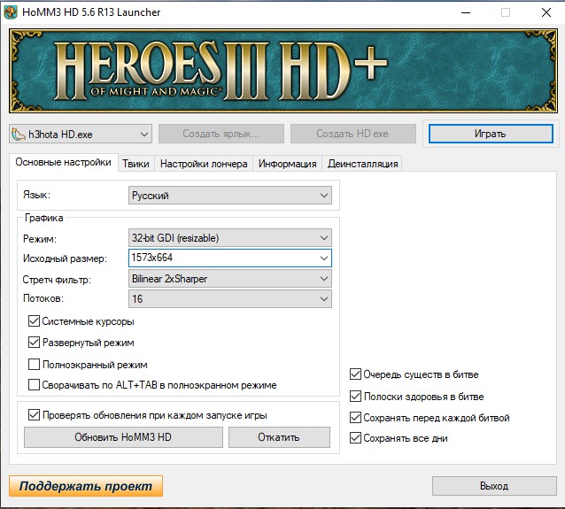Image resolution: width=565 pixels, height=509 pixels.
Task: Go to the Информация tab
Action: [287, 164]
